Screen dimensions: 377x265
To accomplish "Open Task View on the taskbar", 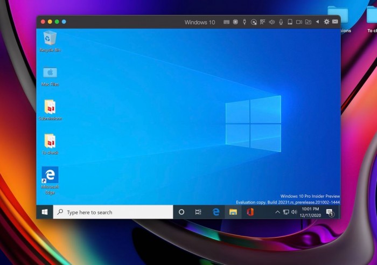I will pyautogui.click(x=198, y=212).
